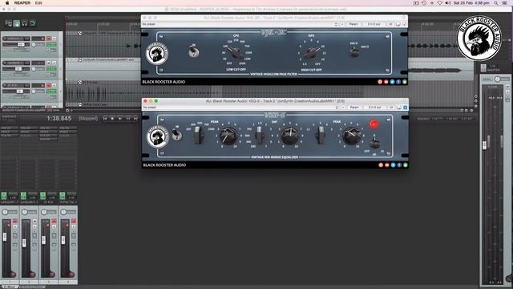The width and height of the screenshot is (513, 289).
Task: Click go-to-end in the REAPER transport
Action: tap(135, 119)
